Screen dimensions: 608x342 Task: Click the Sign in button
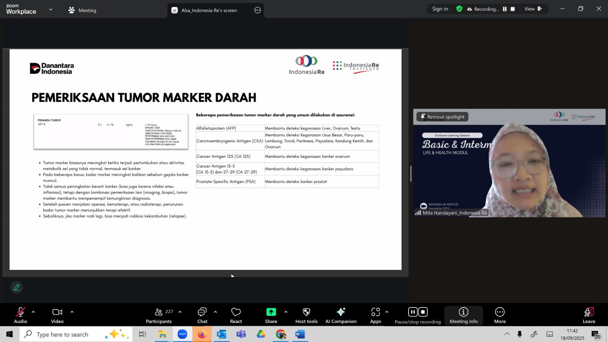pyautogui.click(x=440, y=9)
